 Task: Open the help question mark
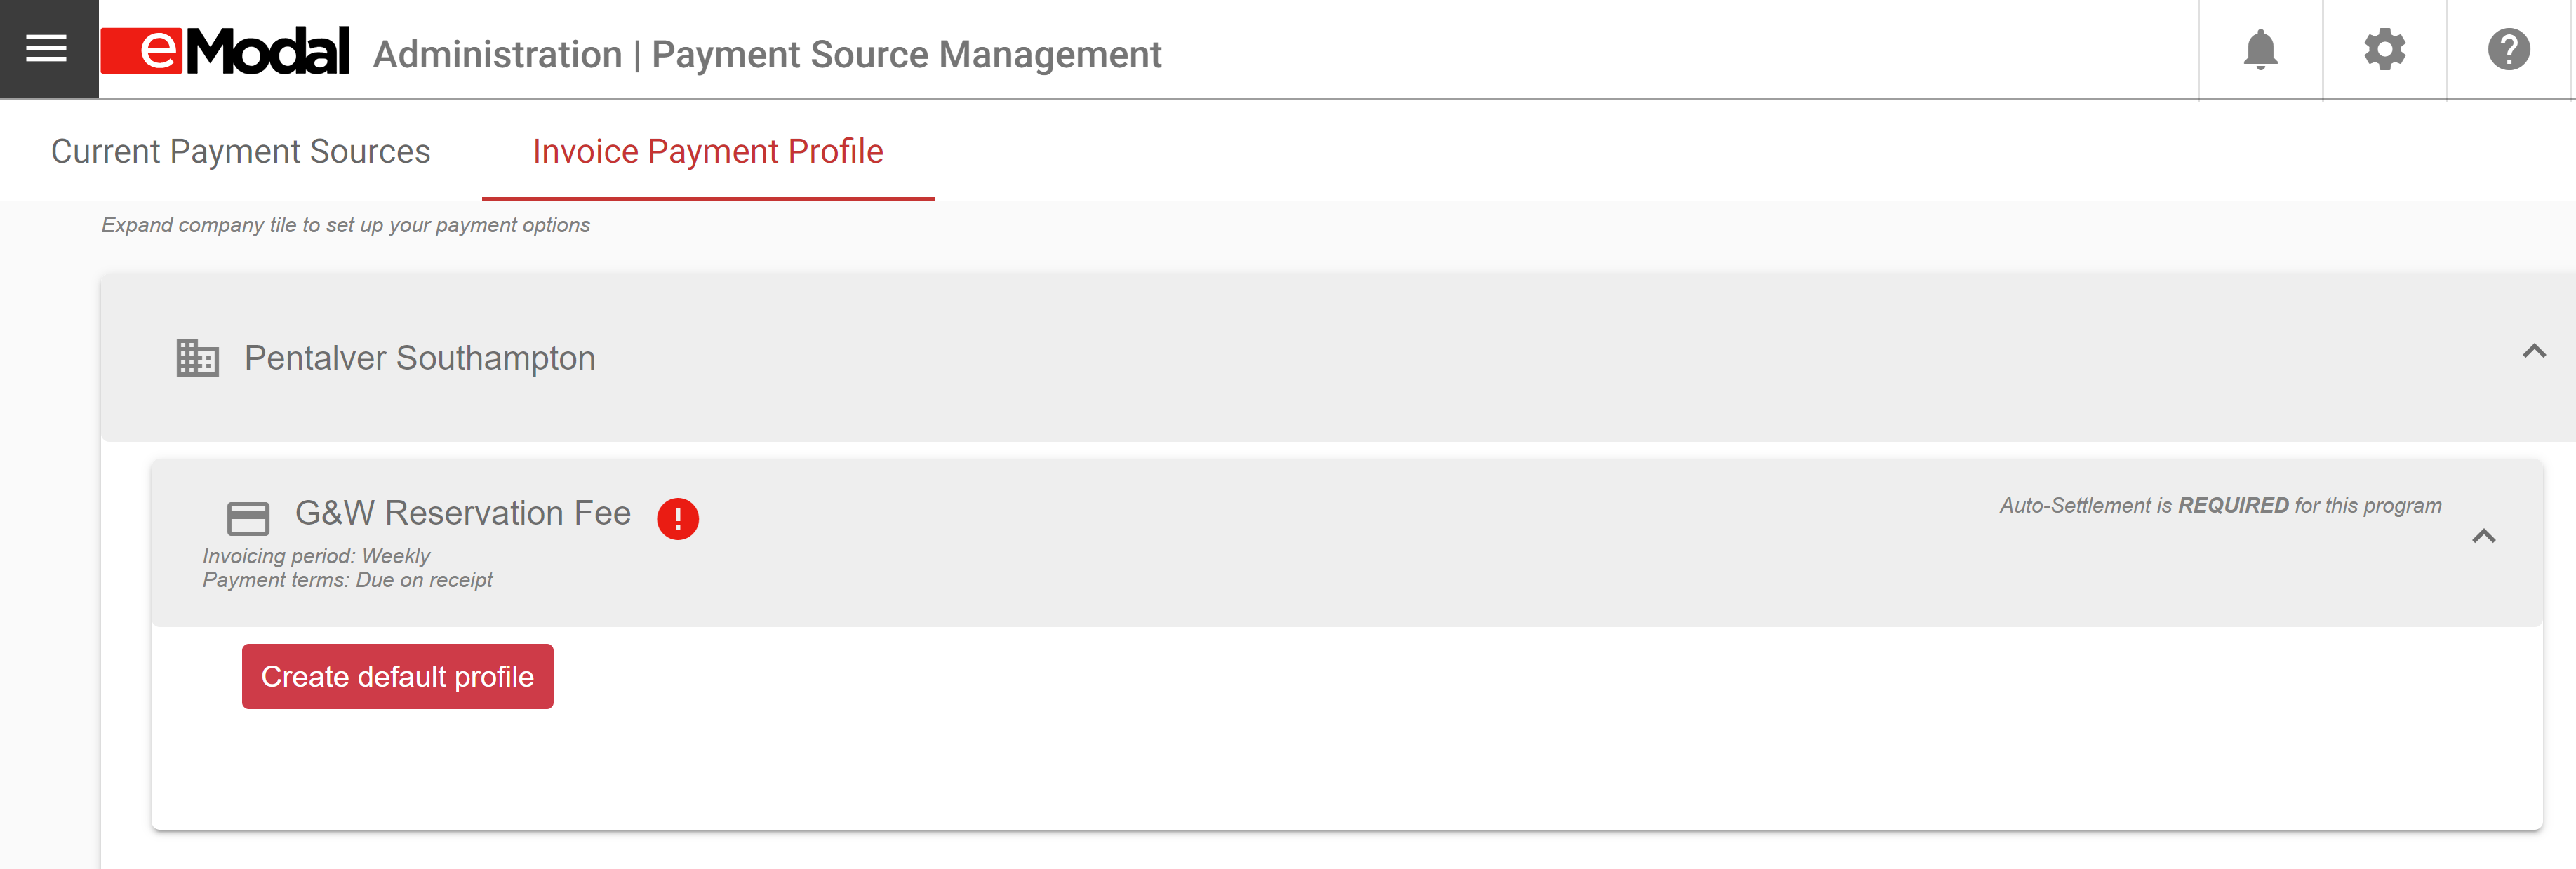tap(2508, 49)
